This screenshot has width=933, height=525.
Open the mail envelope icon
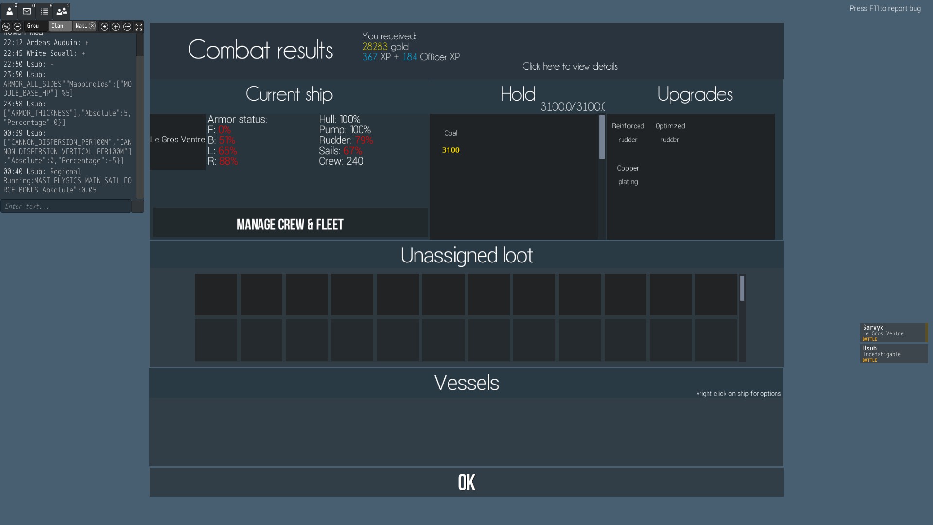(27, 11)
